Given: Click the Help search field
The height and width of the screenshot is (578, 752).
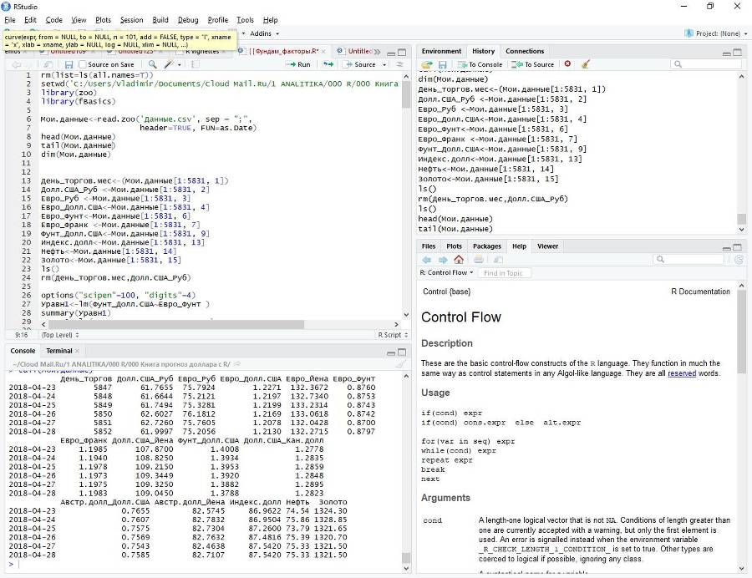Looking at the screenshot, I should click(688, 259).
